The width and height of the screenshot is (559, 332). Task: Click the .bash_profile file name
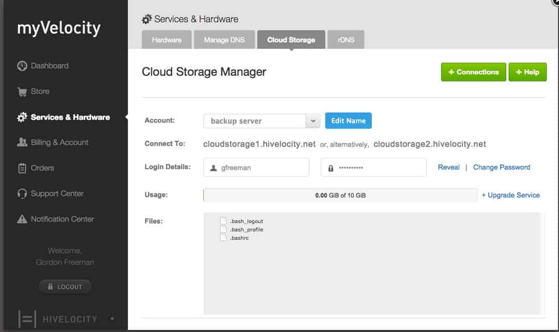point(247,230)
